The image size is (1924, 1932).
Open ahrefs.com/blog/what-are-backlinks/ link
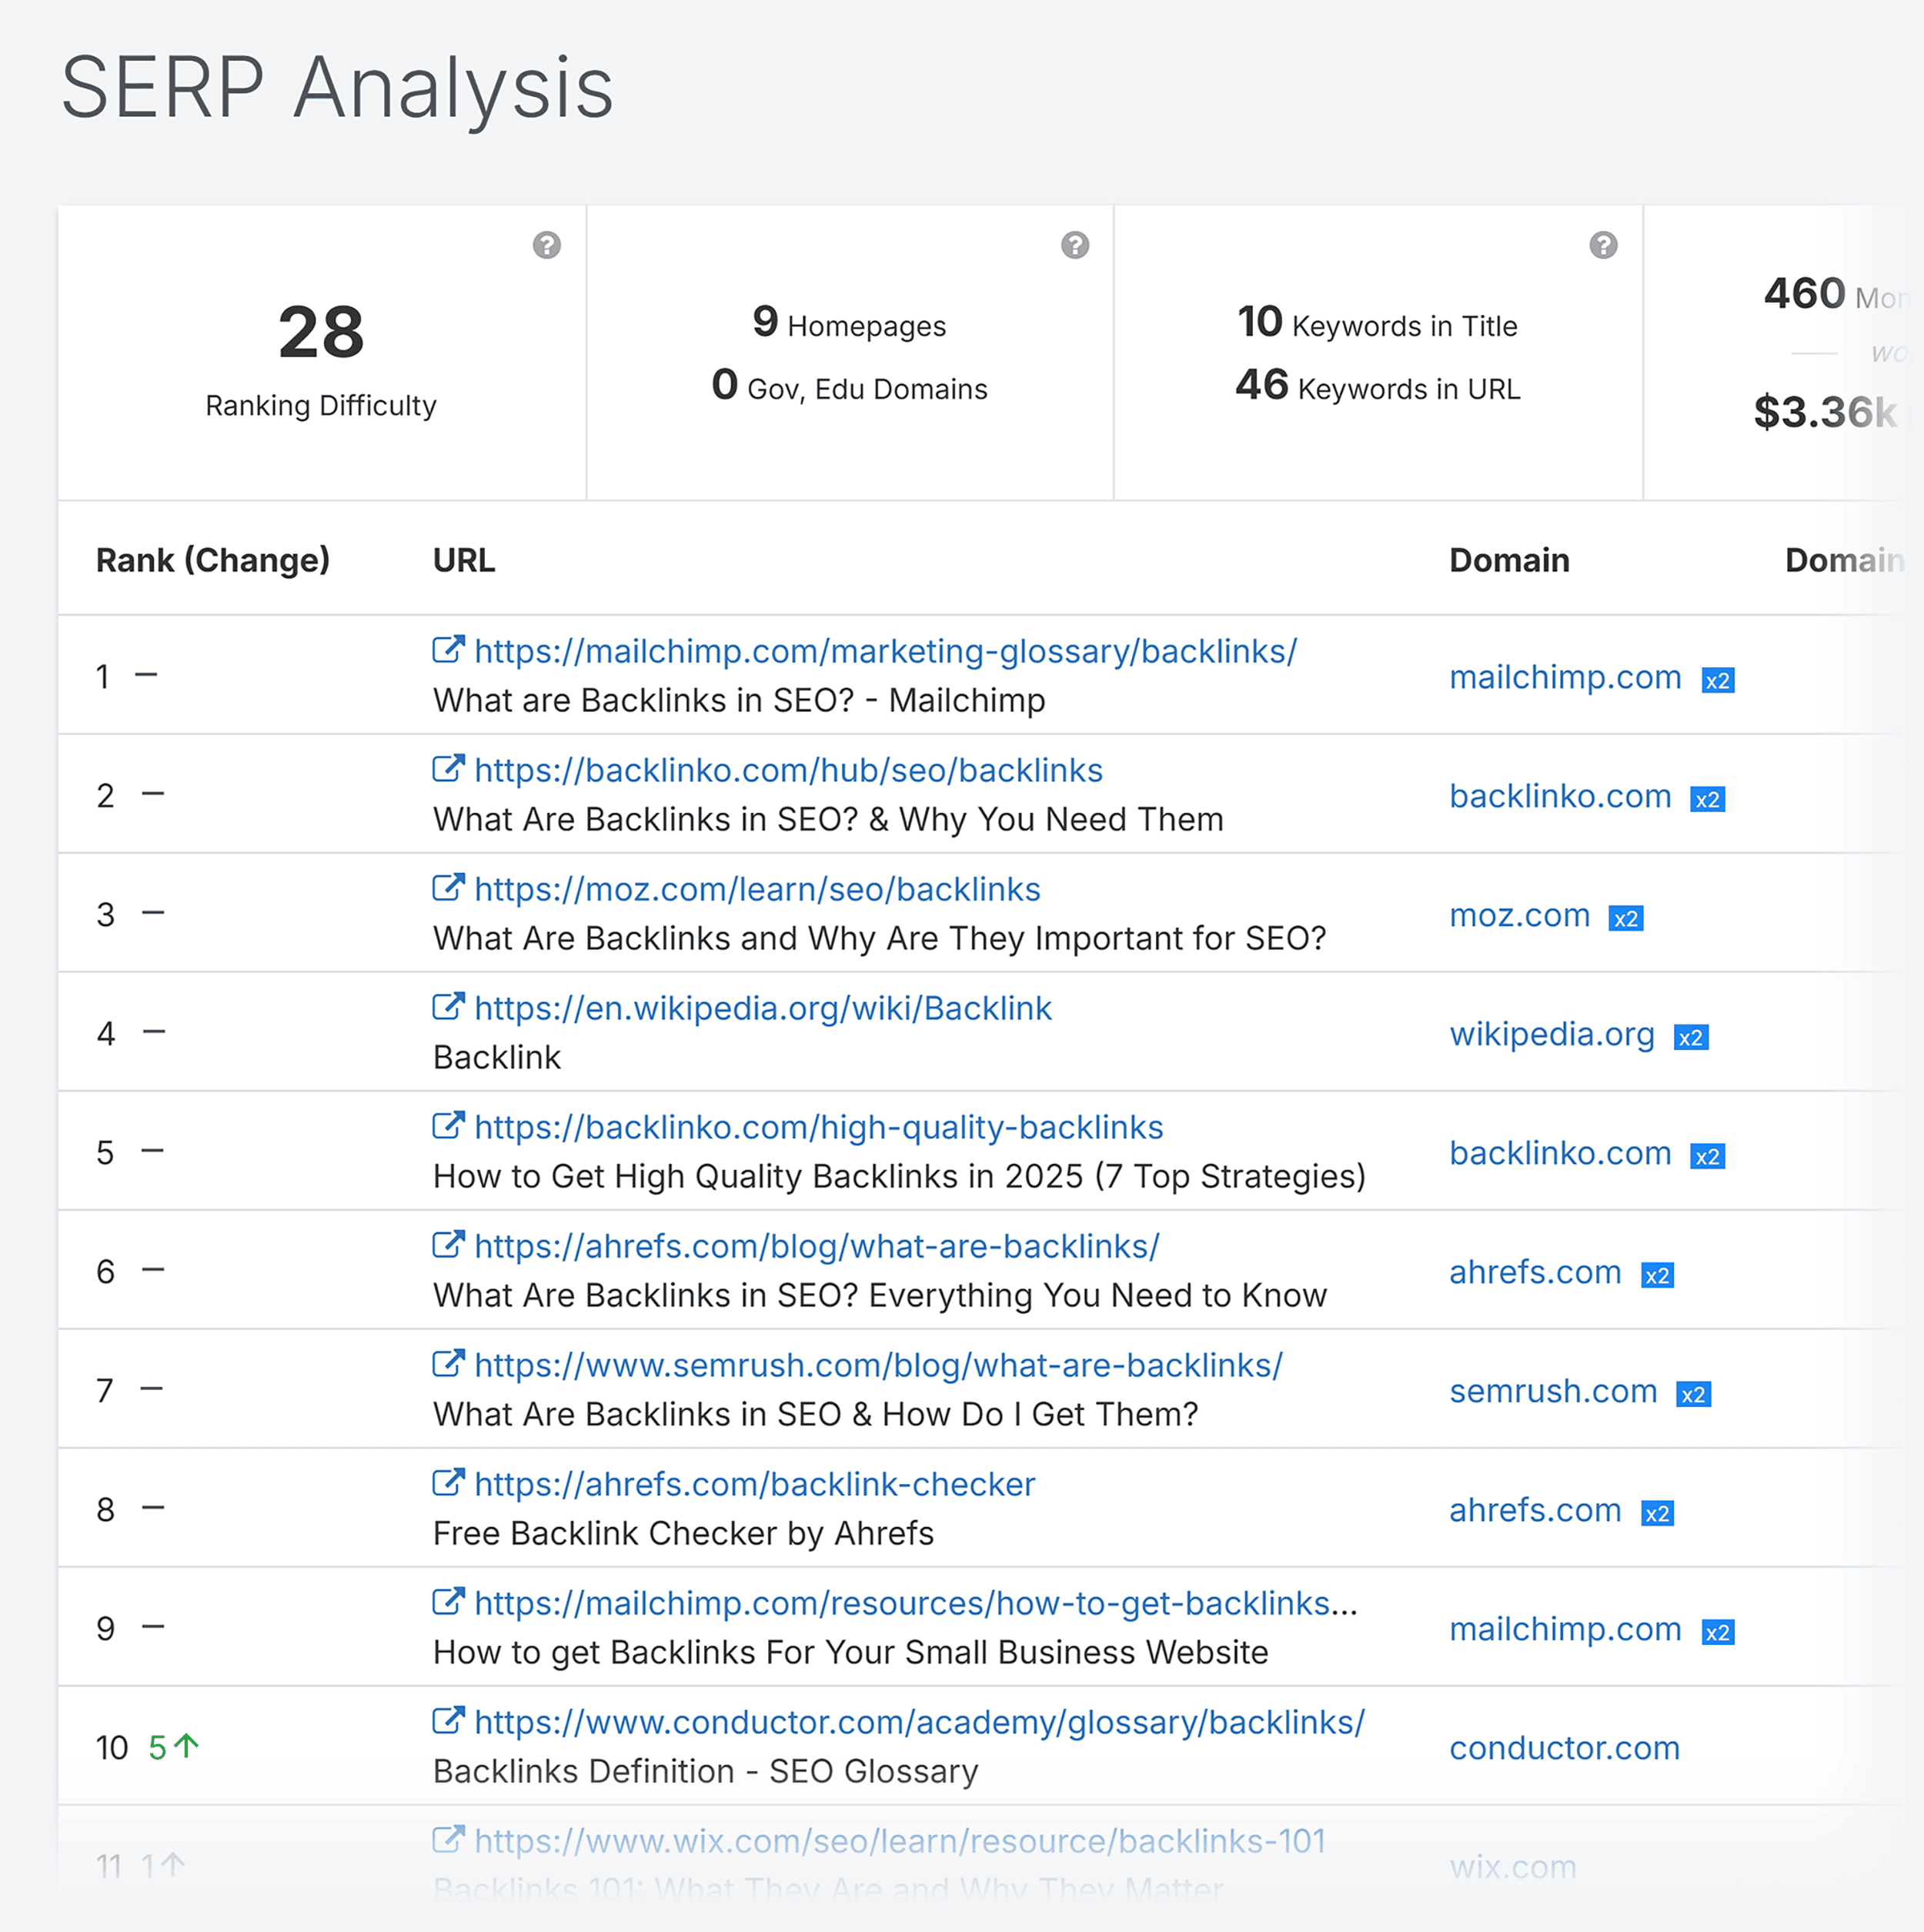pos(817,1247)
